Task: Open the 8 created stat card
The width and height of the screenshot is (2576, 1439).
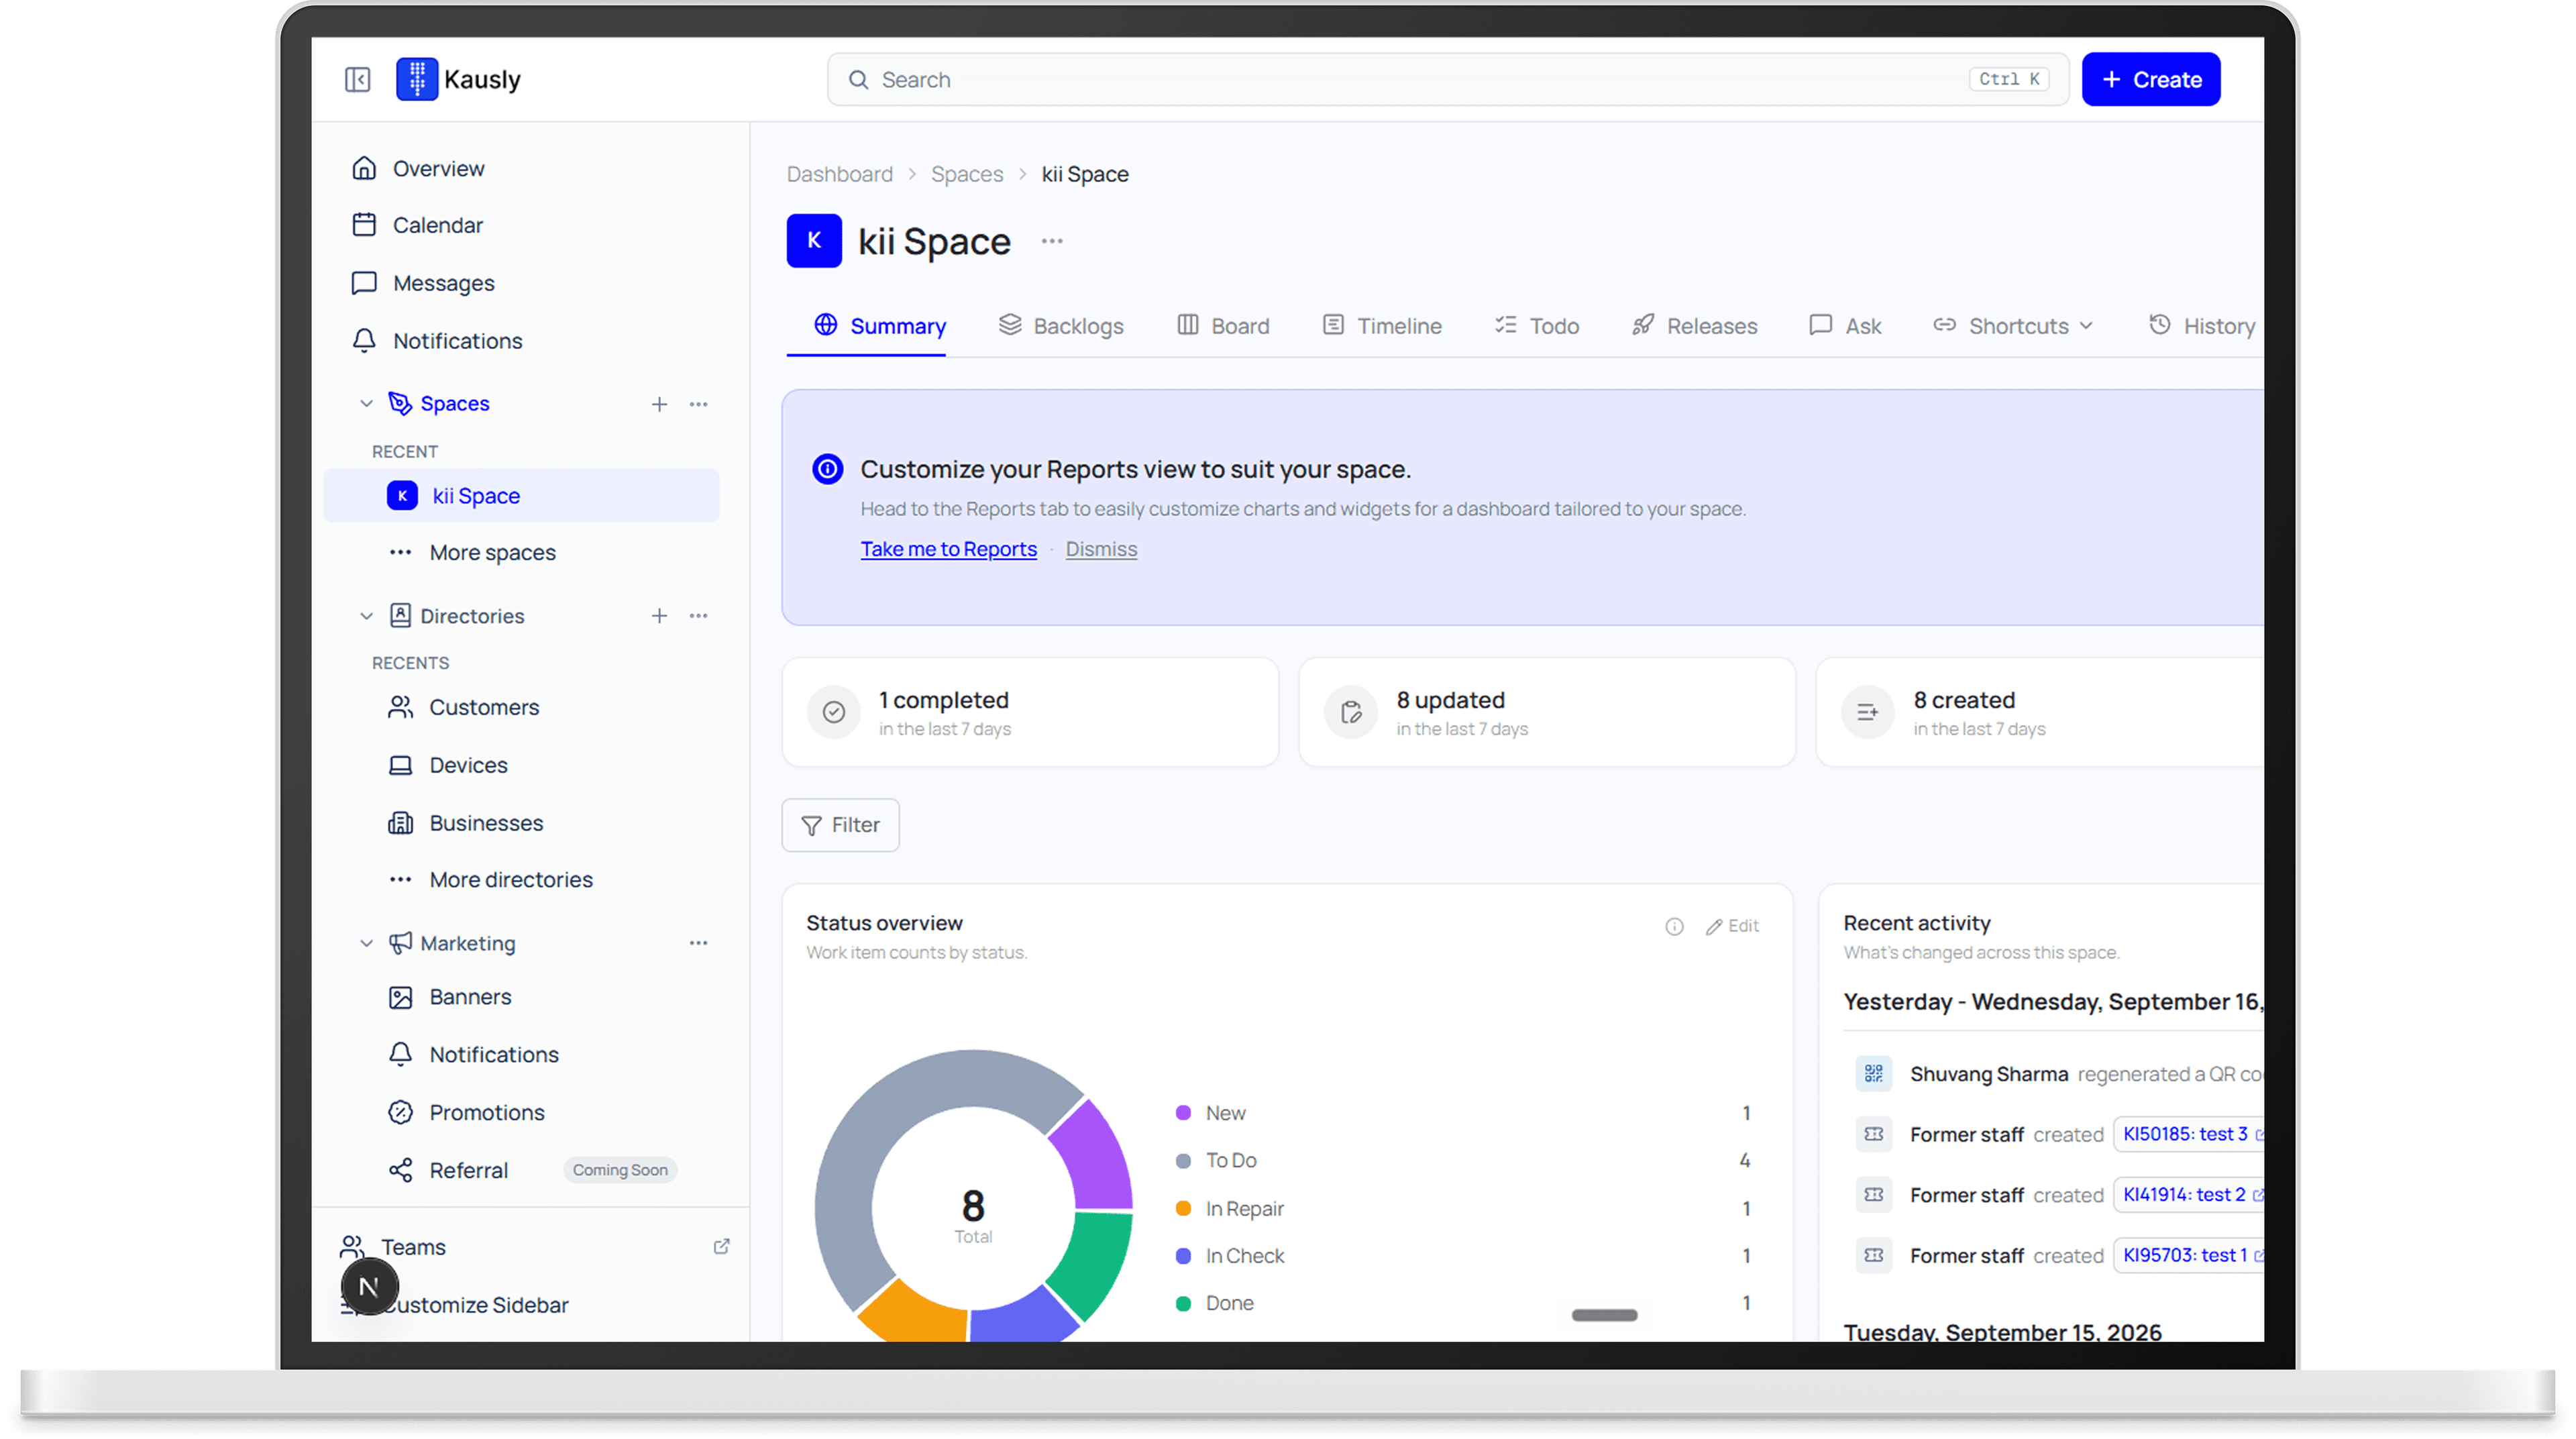Action: pos(2040,712)
